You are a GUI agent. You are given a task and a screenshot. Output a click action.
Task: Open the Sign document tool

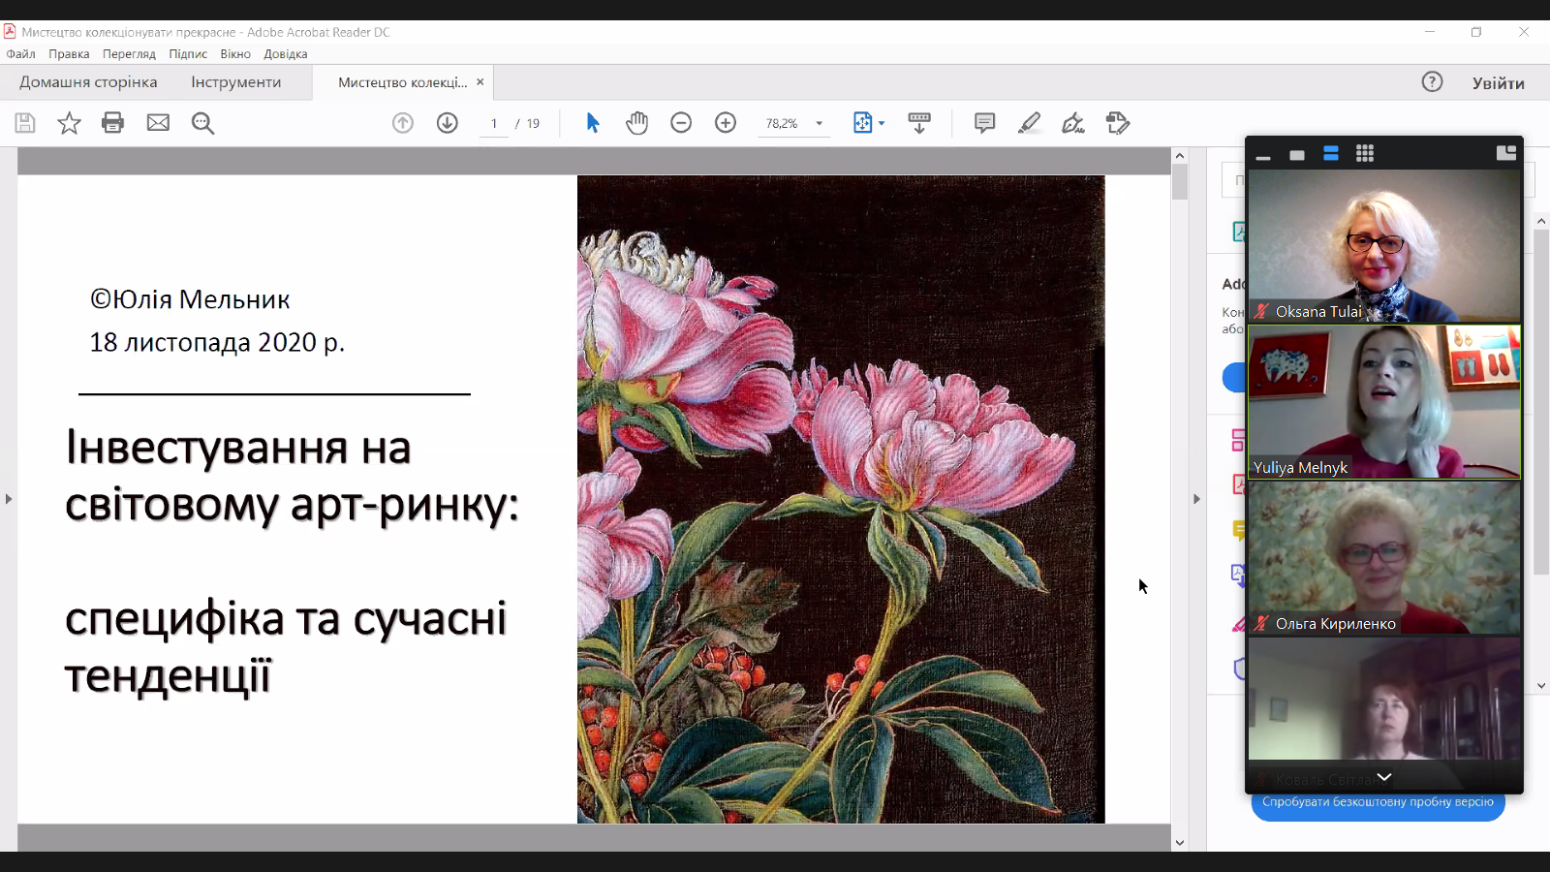[1073, 123]
